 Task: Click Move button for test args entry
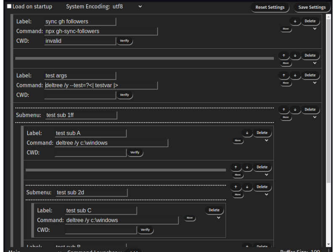[x=286, y=83]
